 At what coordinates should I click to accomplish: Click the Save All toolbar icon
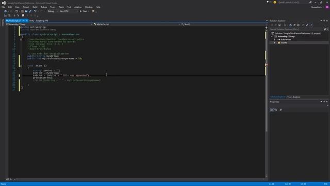(30, 11)
